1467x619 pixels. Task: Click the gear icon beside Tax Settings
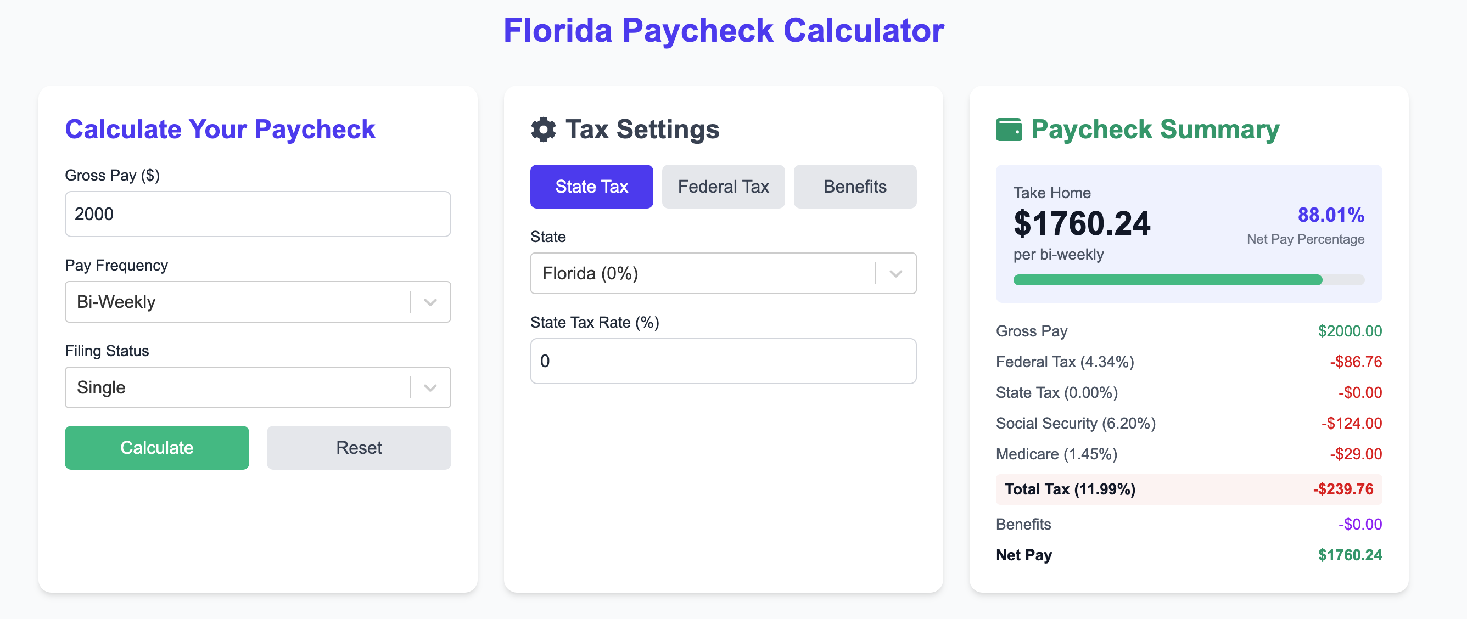pyautogui.click(x=544, y=130)
